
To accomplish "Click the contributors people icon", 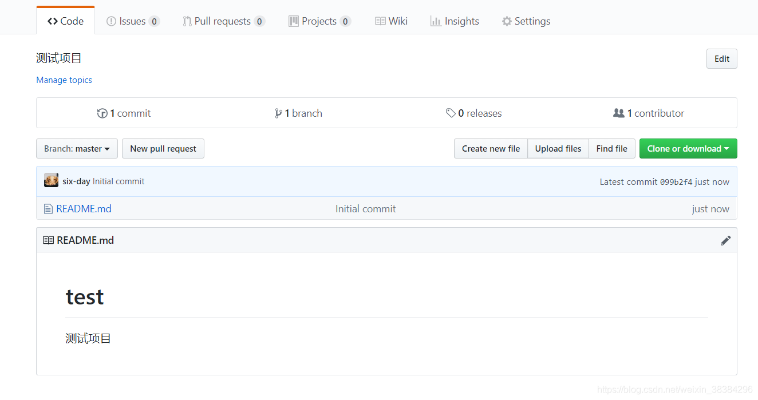I will (619, 113).
